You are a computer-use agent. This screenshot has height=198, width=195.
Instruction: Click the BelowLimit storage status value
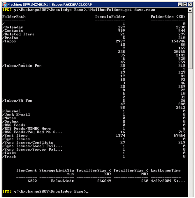point(62,181)
